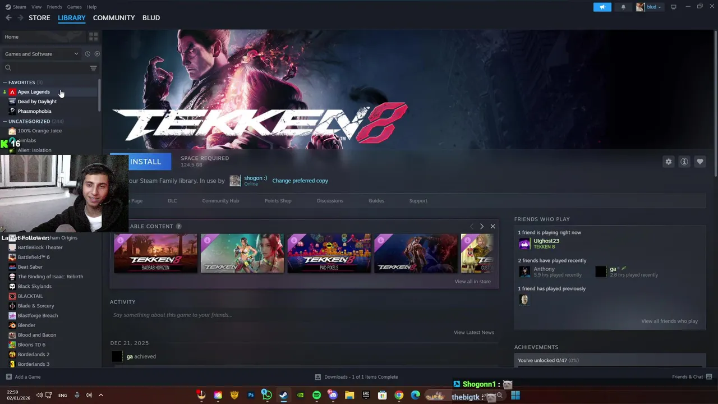Click the announcements megaphone button
Viewport: 718px width, 404px height.
[x=602, y=7]
